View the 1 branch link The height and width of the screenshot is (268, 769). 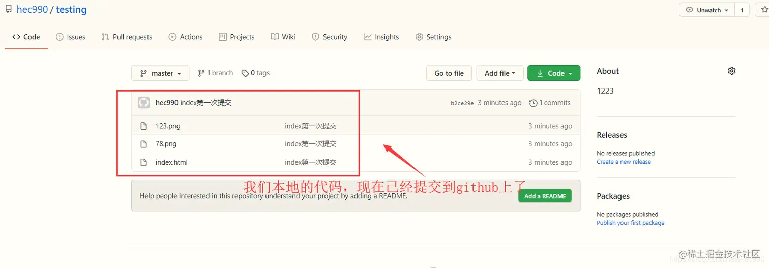click(x=216, y=73)
